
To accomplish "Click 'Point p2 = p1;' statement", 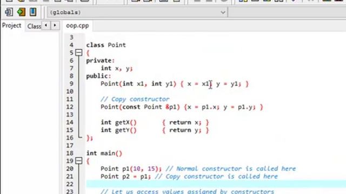I will [126, 176].
